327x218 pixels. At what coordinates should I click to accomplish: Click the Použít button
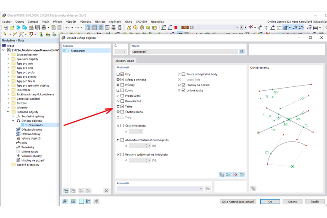(315, 202)
